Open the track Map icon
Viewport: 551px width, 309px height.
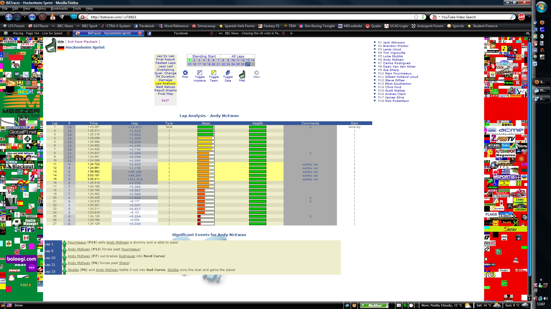coord(242,75)
